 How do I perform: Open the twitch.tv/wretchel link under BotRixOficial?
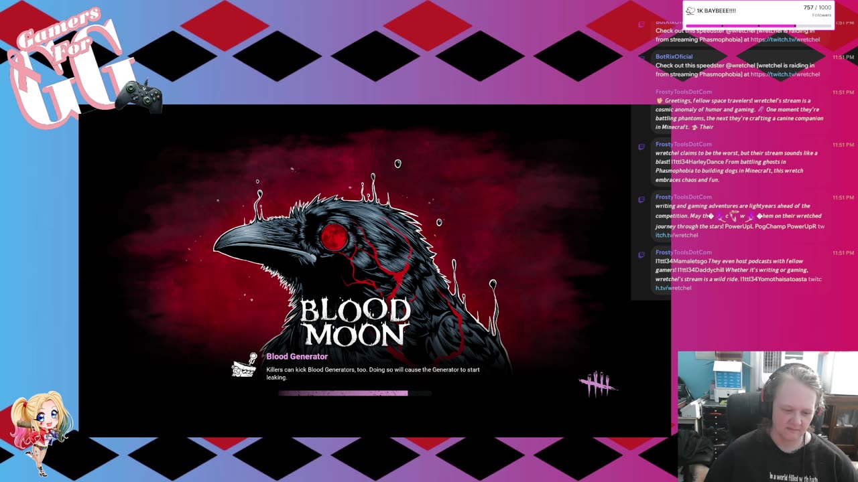point(785,74)
